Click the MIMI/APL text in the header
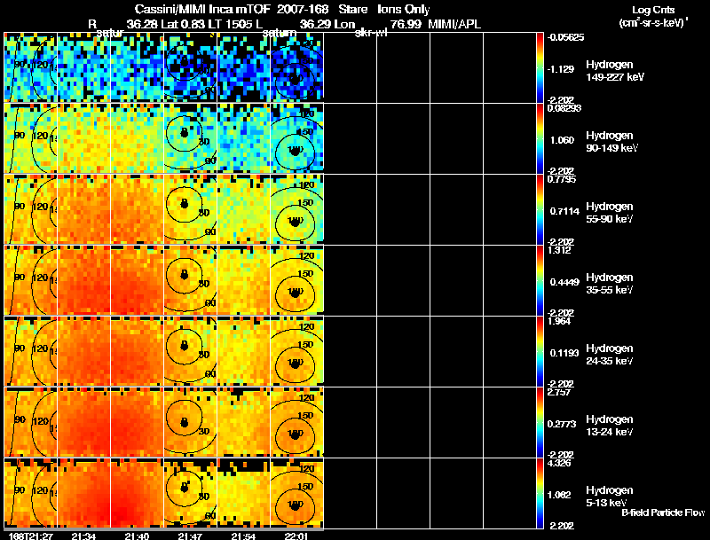Viewport: 710px width, 540px height. pos(454,24)
